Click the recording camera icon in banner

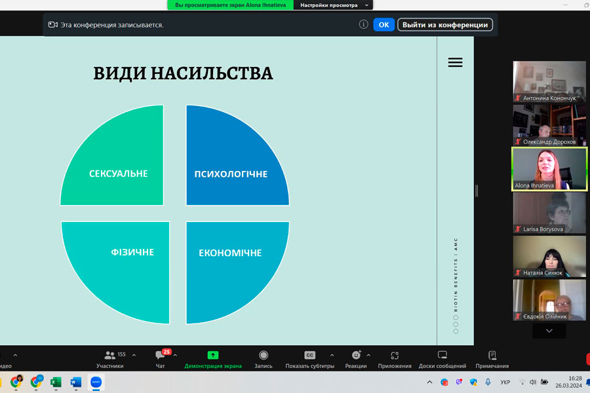(53, 25)
